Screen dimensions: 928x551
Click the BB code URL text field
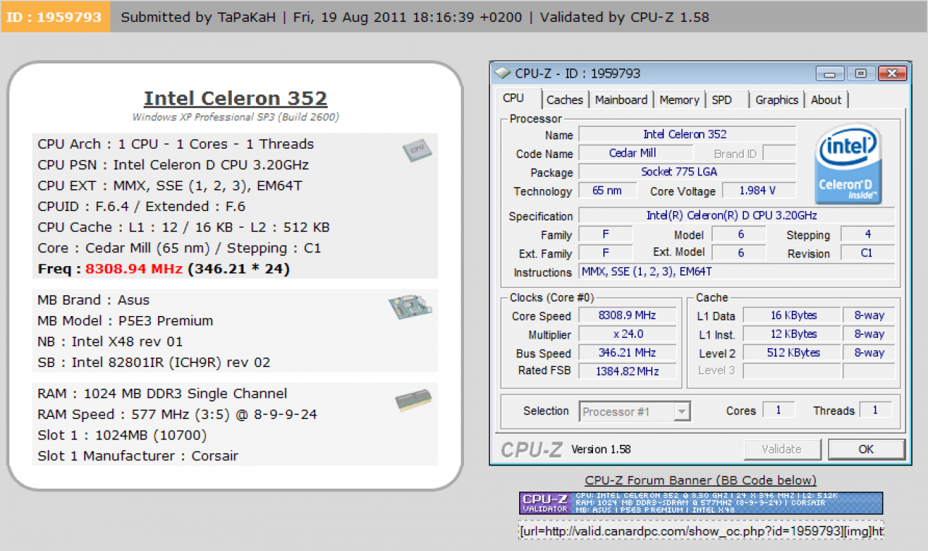(x=701, y=531)
